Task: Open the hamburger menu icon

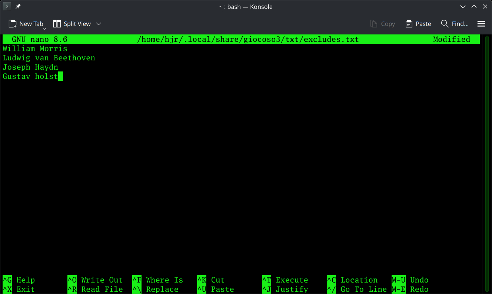Action: point(481,24)
